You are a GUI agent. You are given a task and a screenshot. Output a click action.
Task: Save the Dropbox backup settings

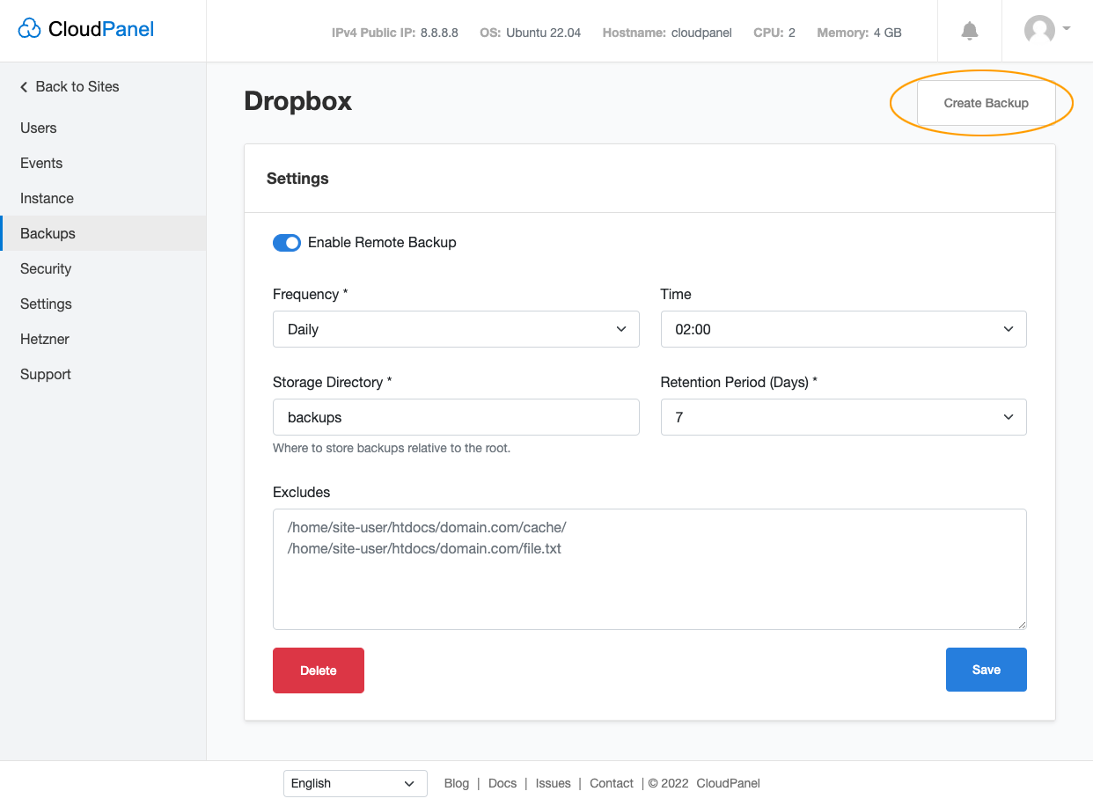[986, 670]
